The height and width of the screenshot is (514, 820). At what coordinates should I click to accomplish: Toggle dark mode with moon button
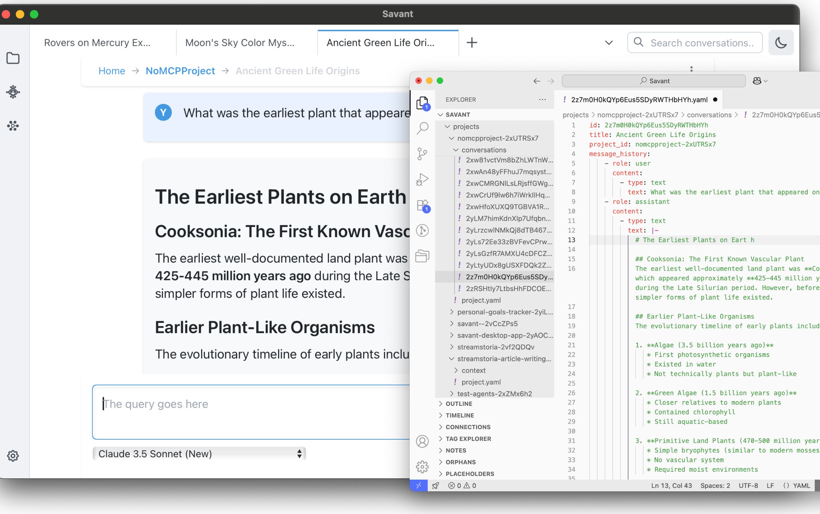click(781, 43)
